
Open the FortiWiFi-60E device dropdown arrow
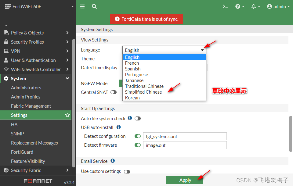point(73,6)
